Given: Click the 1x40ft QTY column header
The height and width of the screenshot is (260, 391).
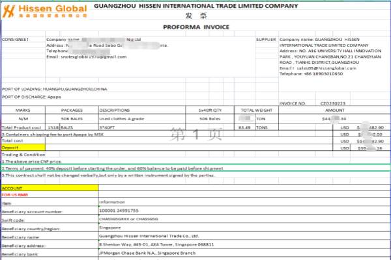Looking at the screenshot, I should [x=210, y=110].
